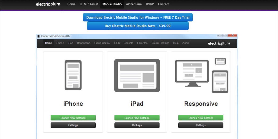The height and width of the screenshot is (139, 278).
Task: Open the GPS tab
Action: (x=117, y=43)
